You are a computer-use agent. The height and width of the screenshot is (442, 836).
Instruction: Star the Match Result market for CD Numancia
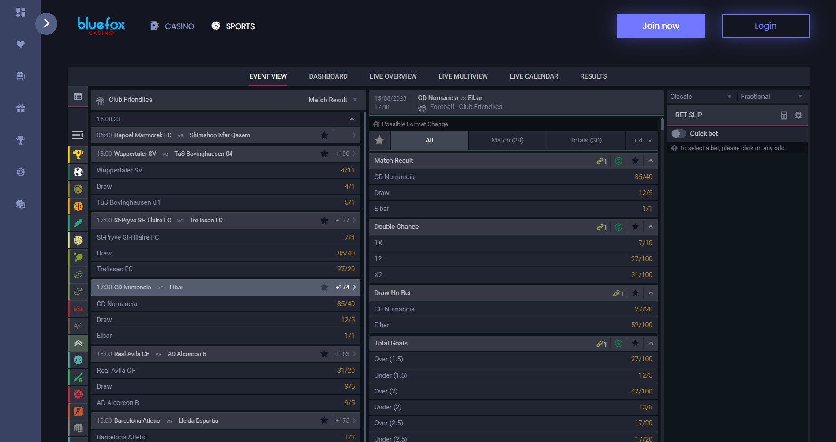point(635,161)
